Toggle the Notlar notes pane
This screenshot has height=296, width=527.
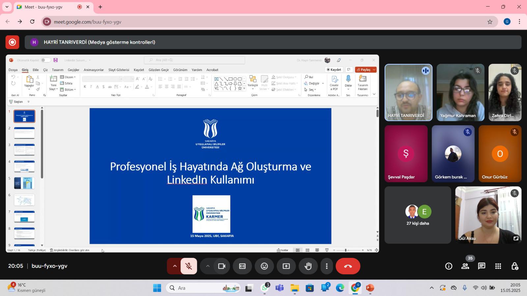[x=282, y=250]
